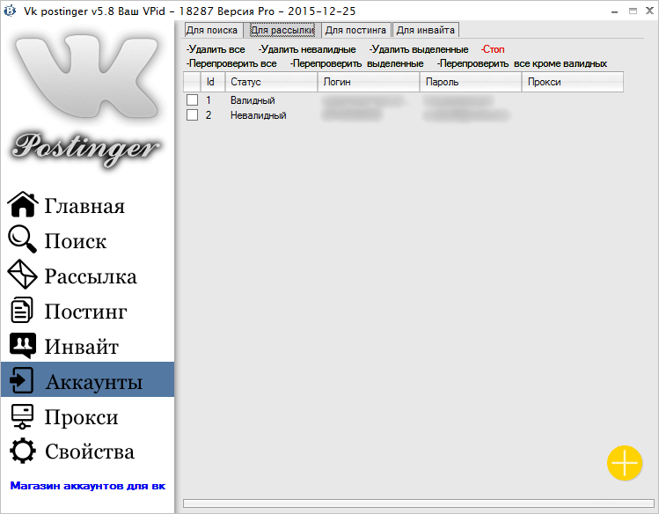This screenshot has width=659, height=514.
Task: Click the blurred password of account 2
Action: click(466, 115)
